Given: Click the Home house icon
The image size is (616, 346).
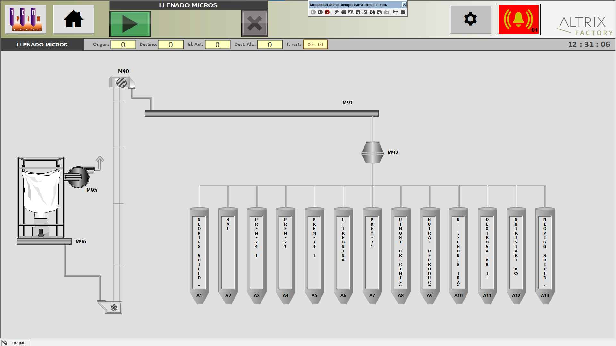Looking at the screenshot, I should coord(73,19).
